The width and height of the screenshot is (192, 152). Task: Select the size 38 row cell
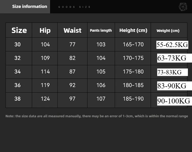click(17, 99)
